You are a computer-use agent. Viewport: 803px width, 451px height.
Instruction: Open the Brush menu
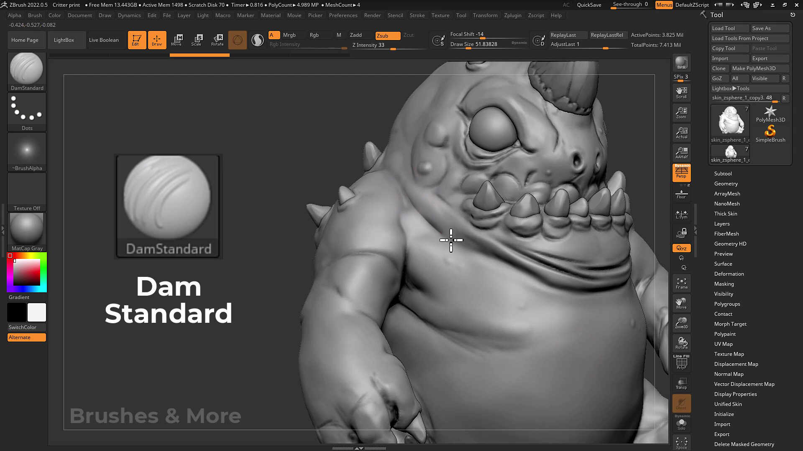click(x=35, y=15)
